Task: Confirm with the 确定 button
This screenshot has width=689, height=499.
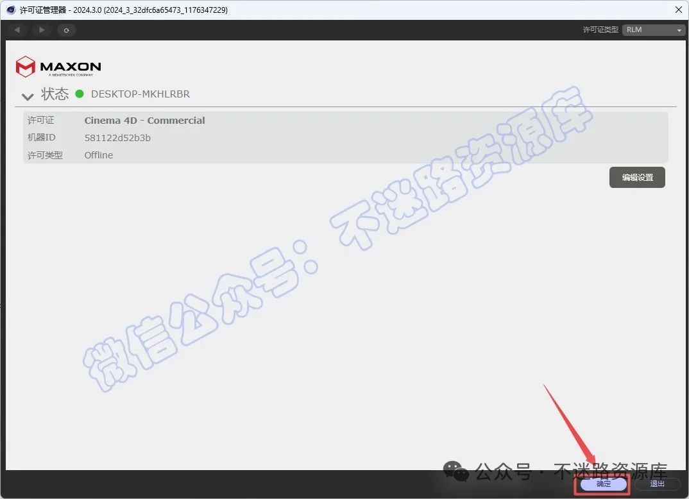Action: click(x=603, y=484)
